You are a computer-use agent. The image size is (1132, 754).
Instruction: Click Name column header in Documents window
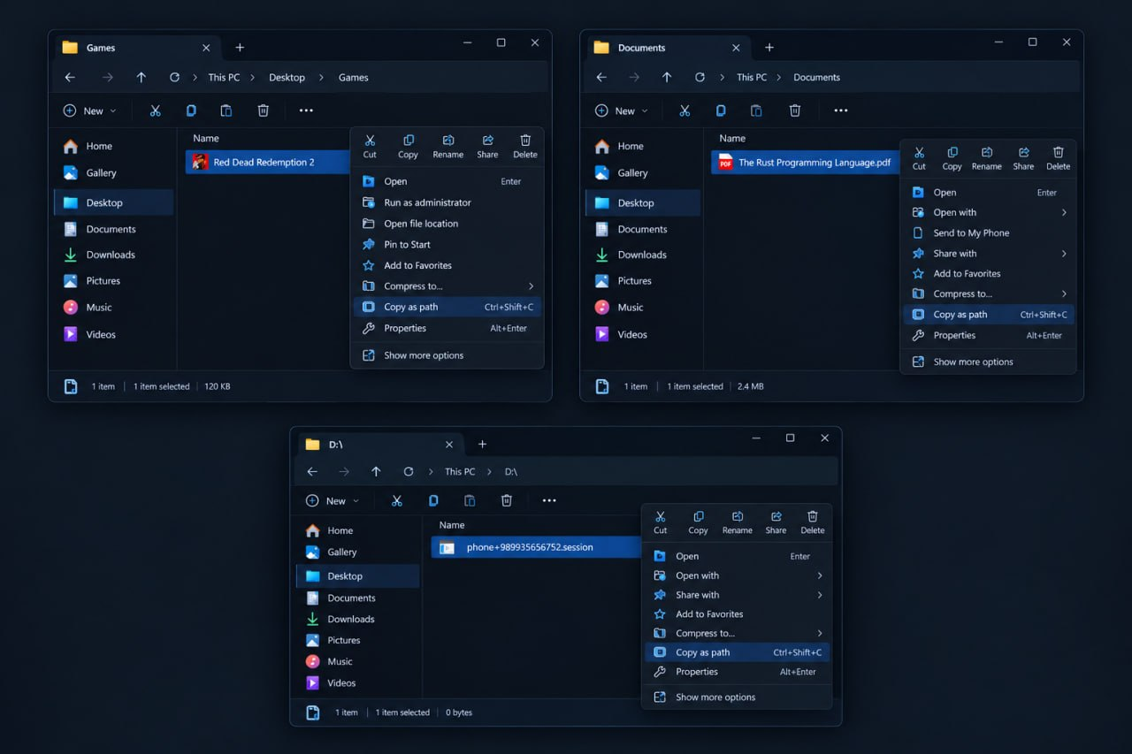[732, 139]
